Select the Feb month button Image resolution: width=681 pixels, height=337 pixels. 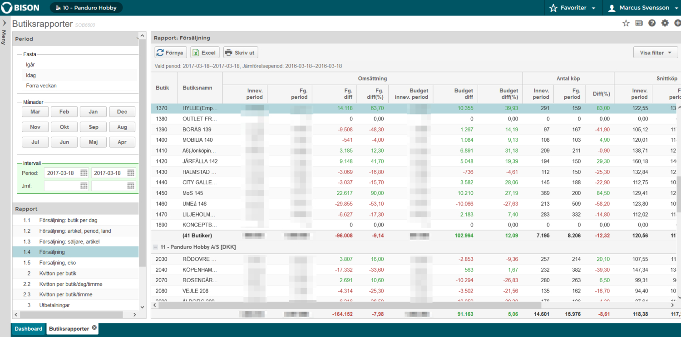[64, 112]
